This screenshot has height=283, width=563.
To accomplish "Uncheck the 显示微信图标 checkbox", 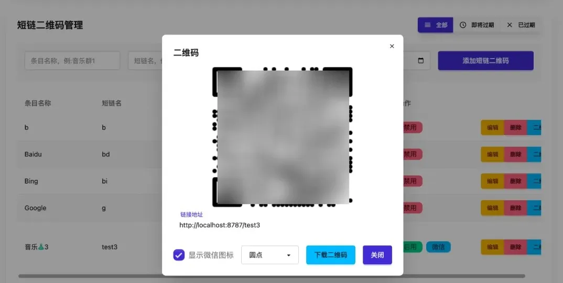I will pos(179,255).
